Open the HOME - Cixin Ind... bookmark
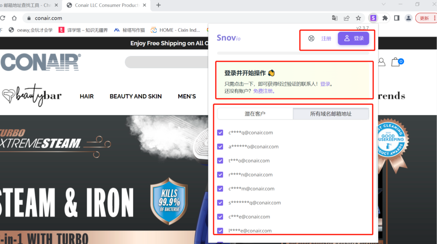The height and width of the screenshot is (244, 437). [x=175, y=30]
